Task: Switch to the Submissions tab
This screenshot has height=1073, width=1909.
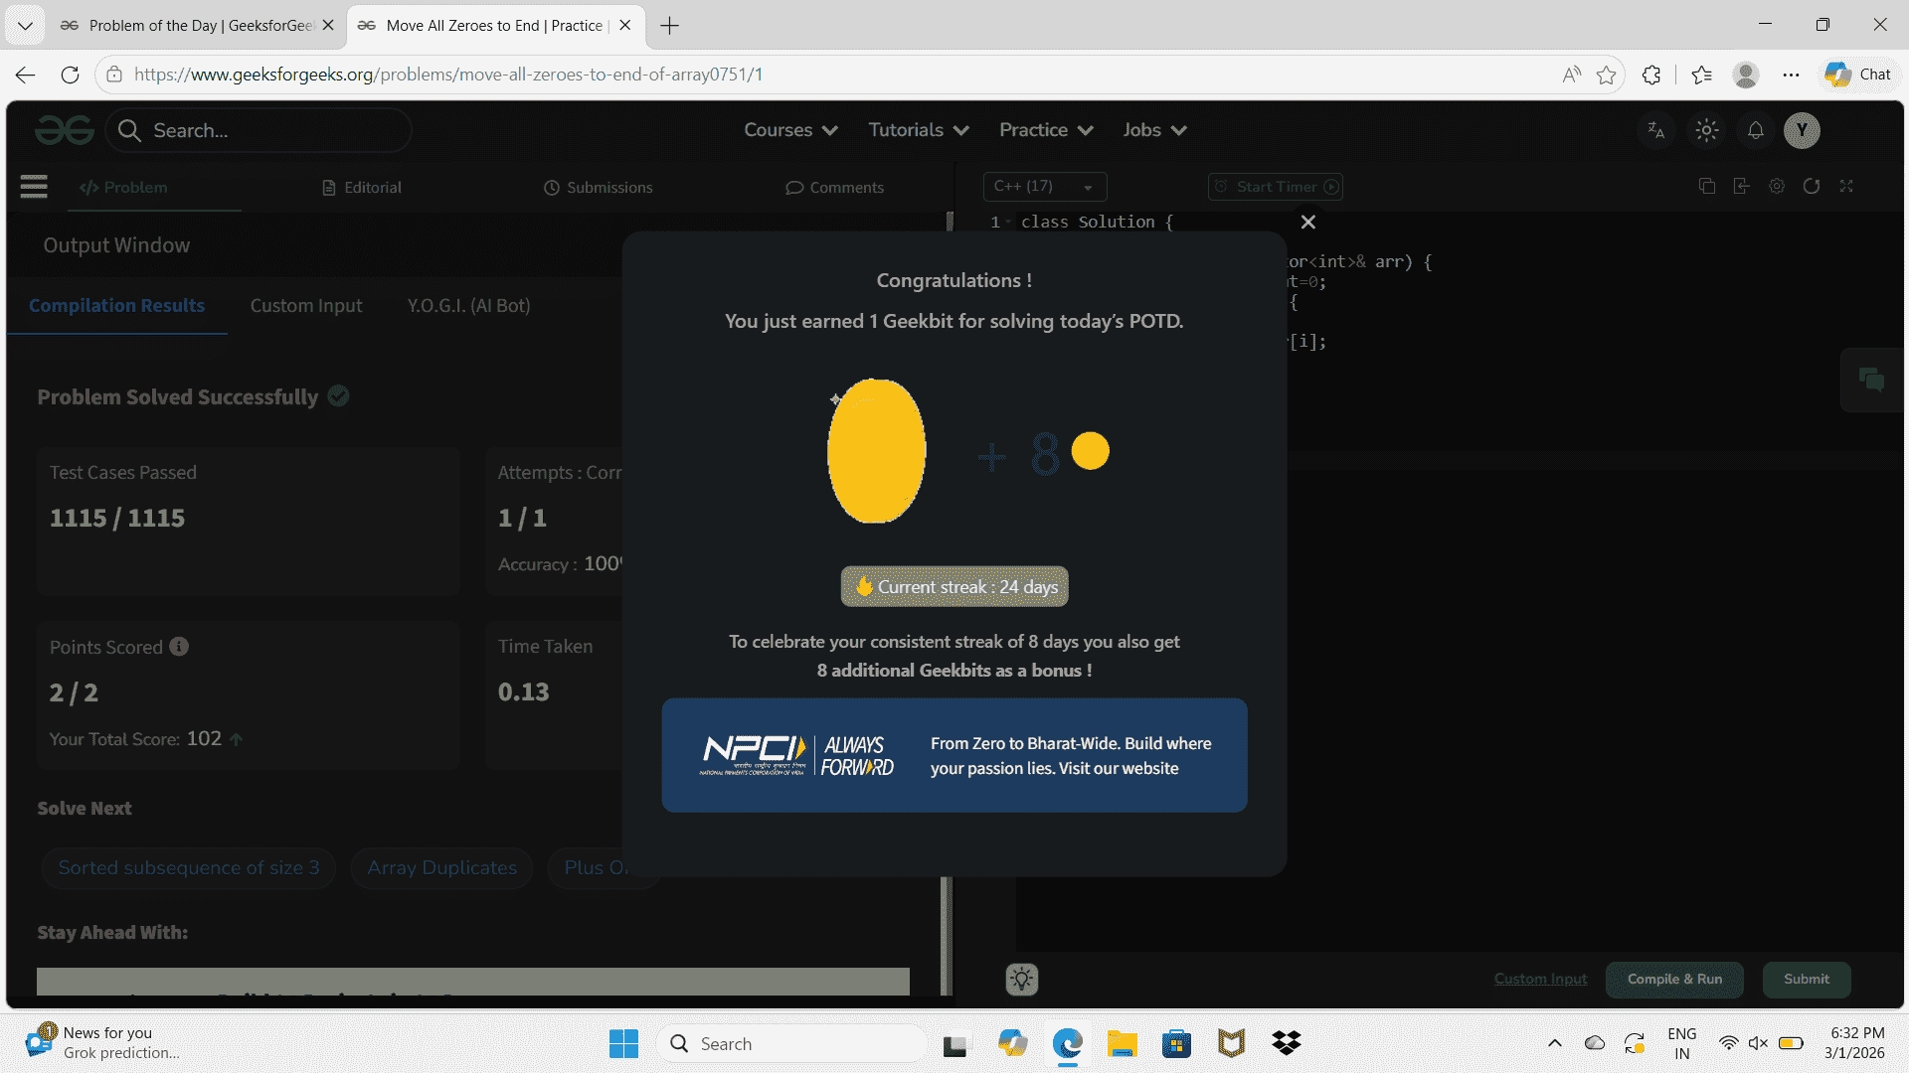Action: [599, 188]
